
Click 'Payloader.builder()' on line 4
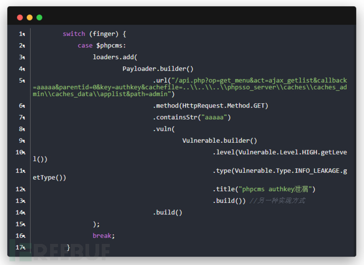coord(158,68)
